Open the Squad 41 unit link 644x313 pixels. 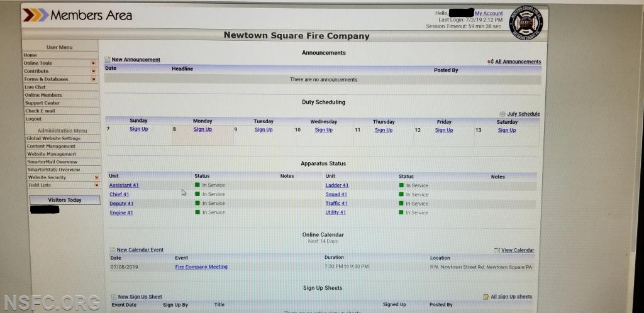coord(336,194)
